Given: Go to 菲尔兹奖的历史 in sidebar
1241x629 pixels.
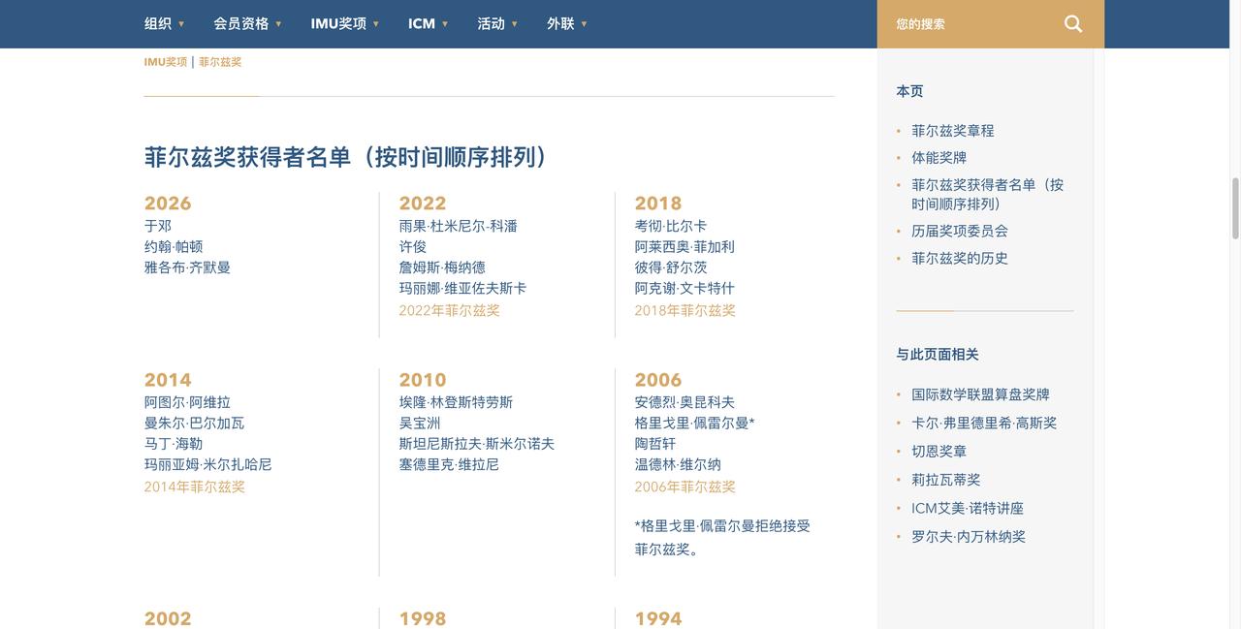Looking at the screenshot, I should click(960, 259).
